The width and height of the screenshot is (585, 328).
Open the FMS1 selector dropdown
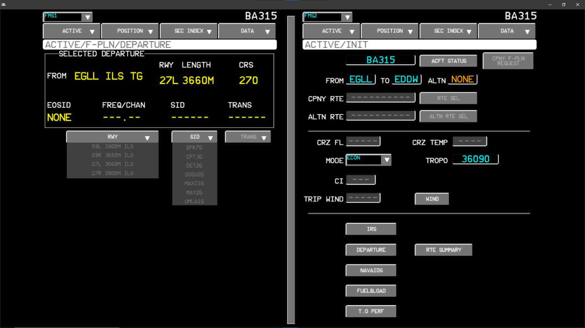[87, 17]
